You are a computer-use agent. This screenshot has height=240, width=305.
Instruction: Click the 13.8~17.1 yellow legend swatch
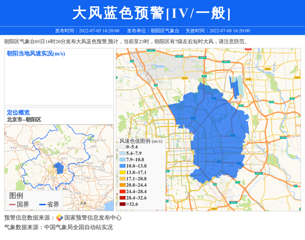122,173
